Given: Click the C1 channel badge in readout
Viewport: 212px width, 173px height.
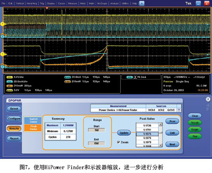Looking at the screenshot, I should [9, 77].
